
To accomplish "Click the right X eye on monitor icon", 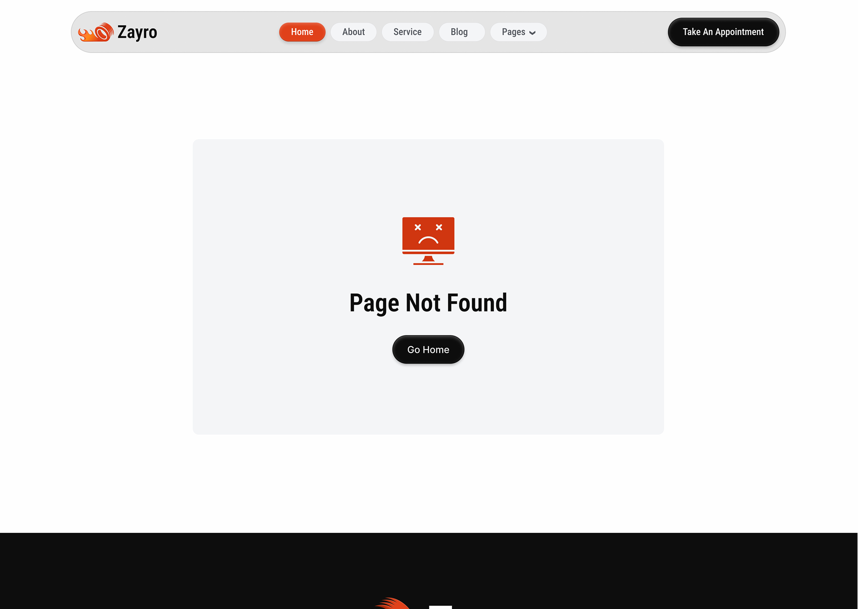I will (439, 227).
